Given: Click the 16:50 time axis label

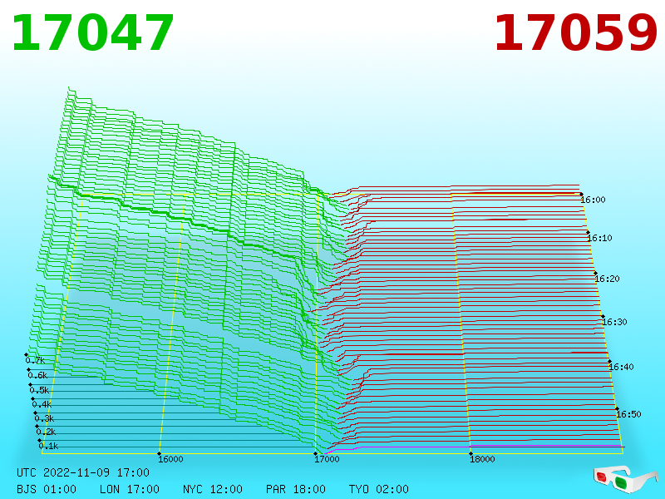Looking at the screenshot, I should coord(628,414).
